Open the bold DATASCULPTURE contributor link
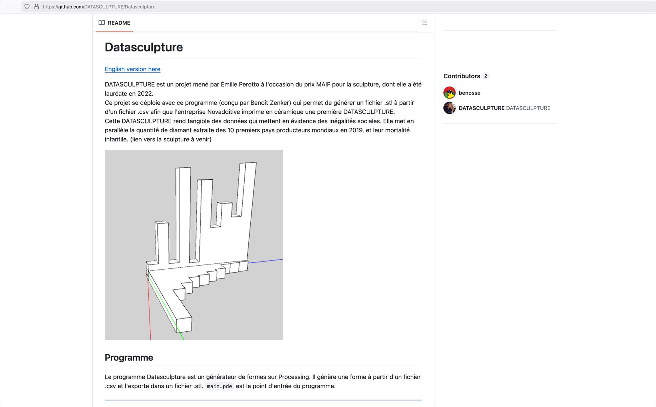Viewport: 656px width, 407px height. [481, 108]
